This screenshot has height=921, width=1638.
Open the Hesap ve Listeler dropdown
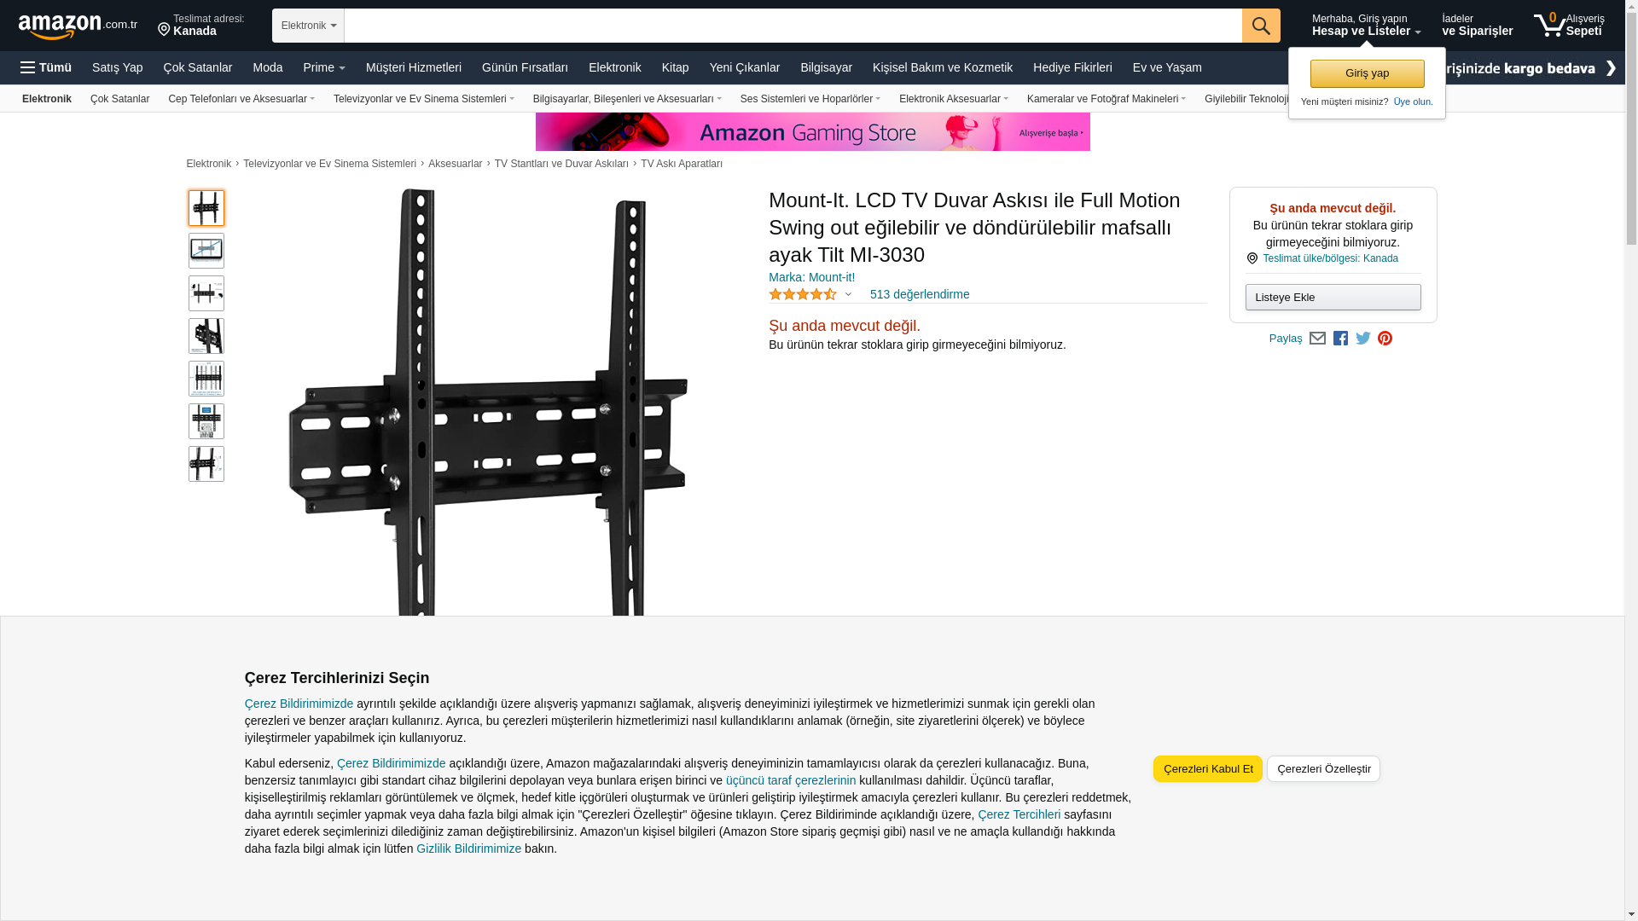click(x=1366, y=25)
